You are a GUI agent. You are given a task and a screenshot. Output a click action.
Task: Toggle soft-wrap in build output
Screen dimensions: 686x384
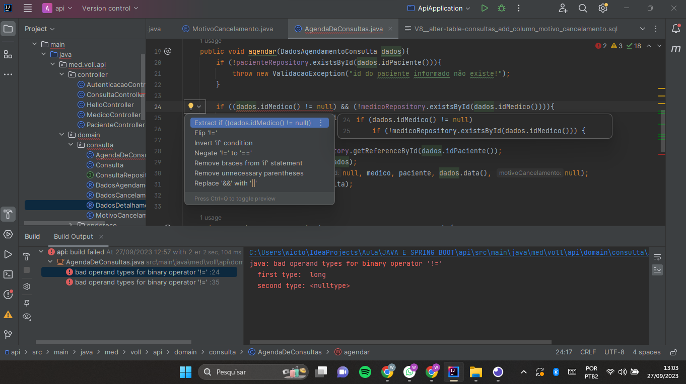coord(657,257)
